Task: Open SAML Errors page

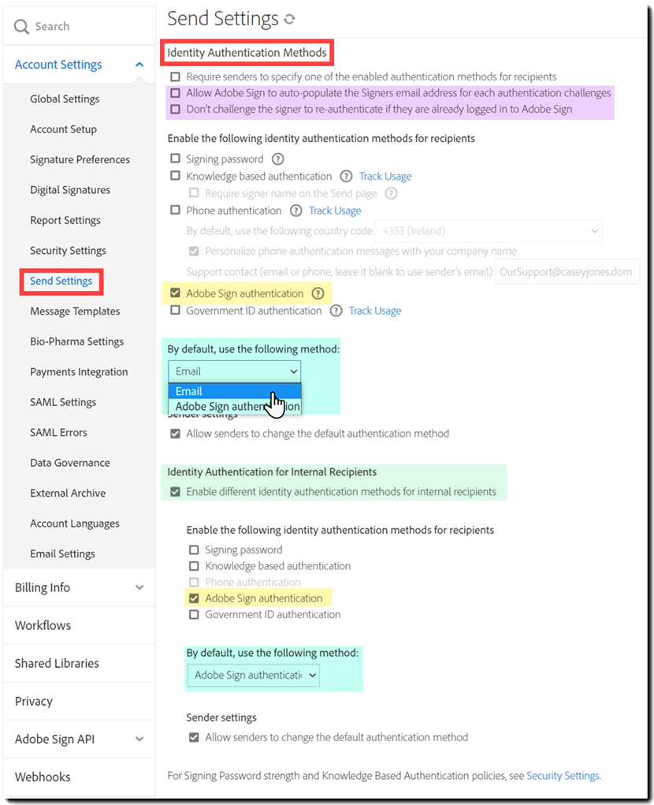Action: tap(58, 432)
